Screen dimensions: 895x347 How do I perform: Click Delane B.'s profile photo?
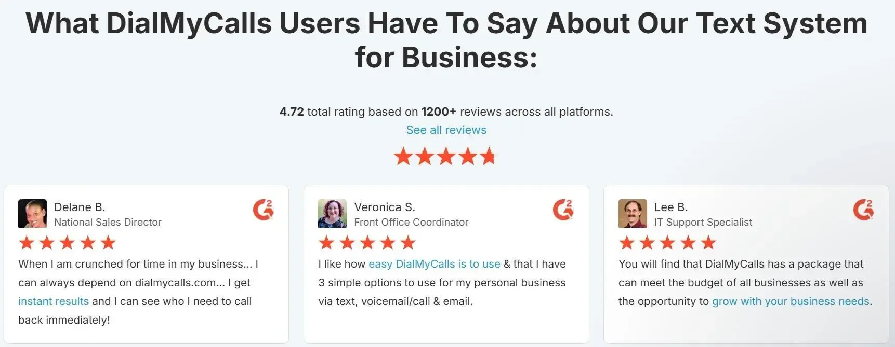pyautogui.click(x=32, y=214)
